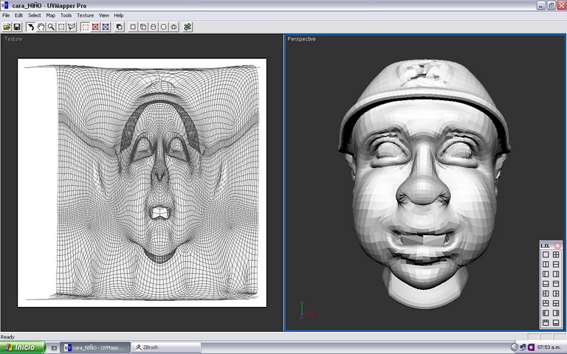Click the Planar map square icon
Viewport: 567px width, 354px height.
coord(132,27)
